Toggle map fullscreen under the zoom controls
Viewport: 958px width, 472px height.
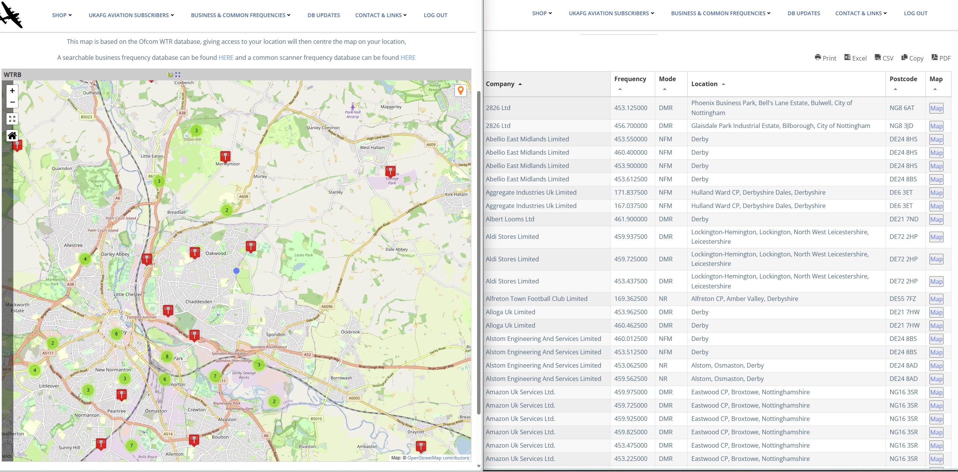tap(12, 119)
